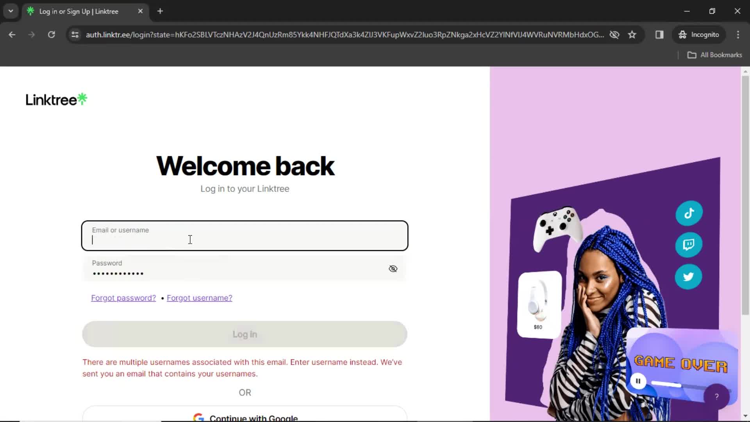Click the browser forward arrow

tap(32, 35)
